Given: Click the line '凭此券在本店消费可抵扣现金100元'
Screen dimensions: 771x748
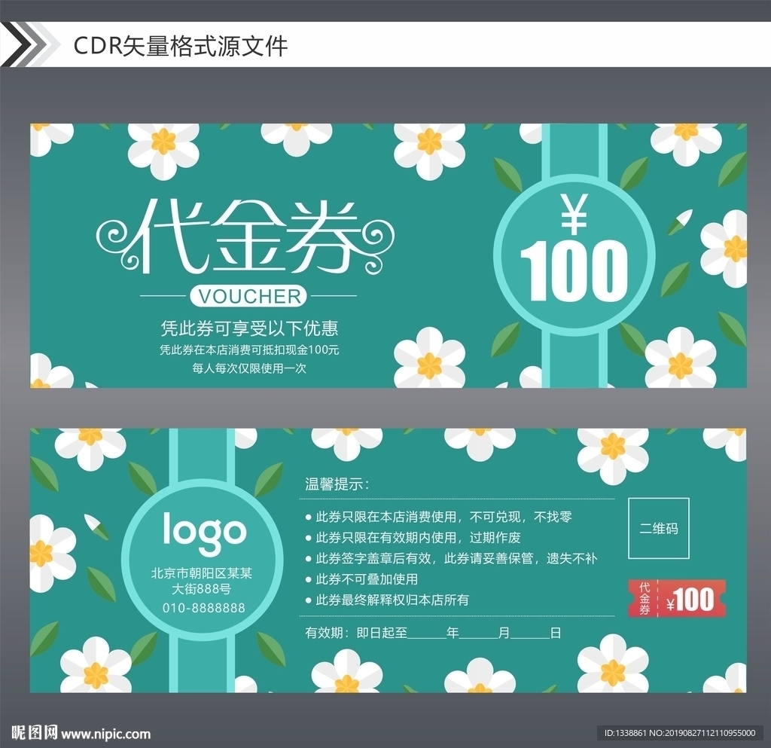Looking at the screenshot, I should (249, 350).
